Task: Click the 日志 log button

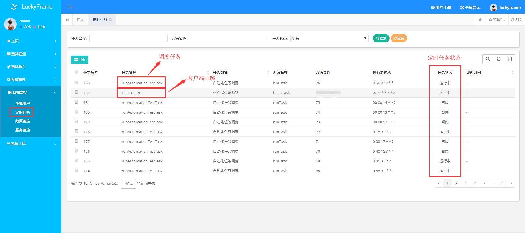Action: (x=80, y=59)
